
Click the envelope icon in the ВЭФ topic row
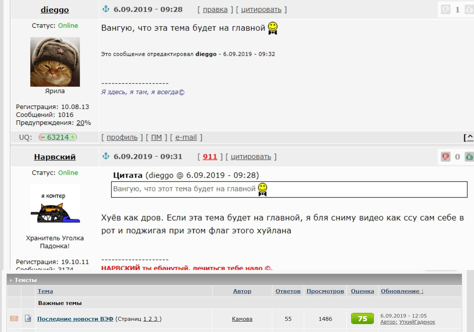14,318
